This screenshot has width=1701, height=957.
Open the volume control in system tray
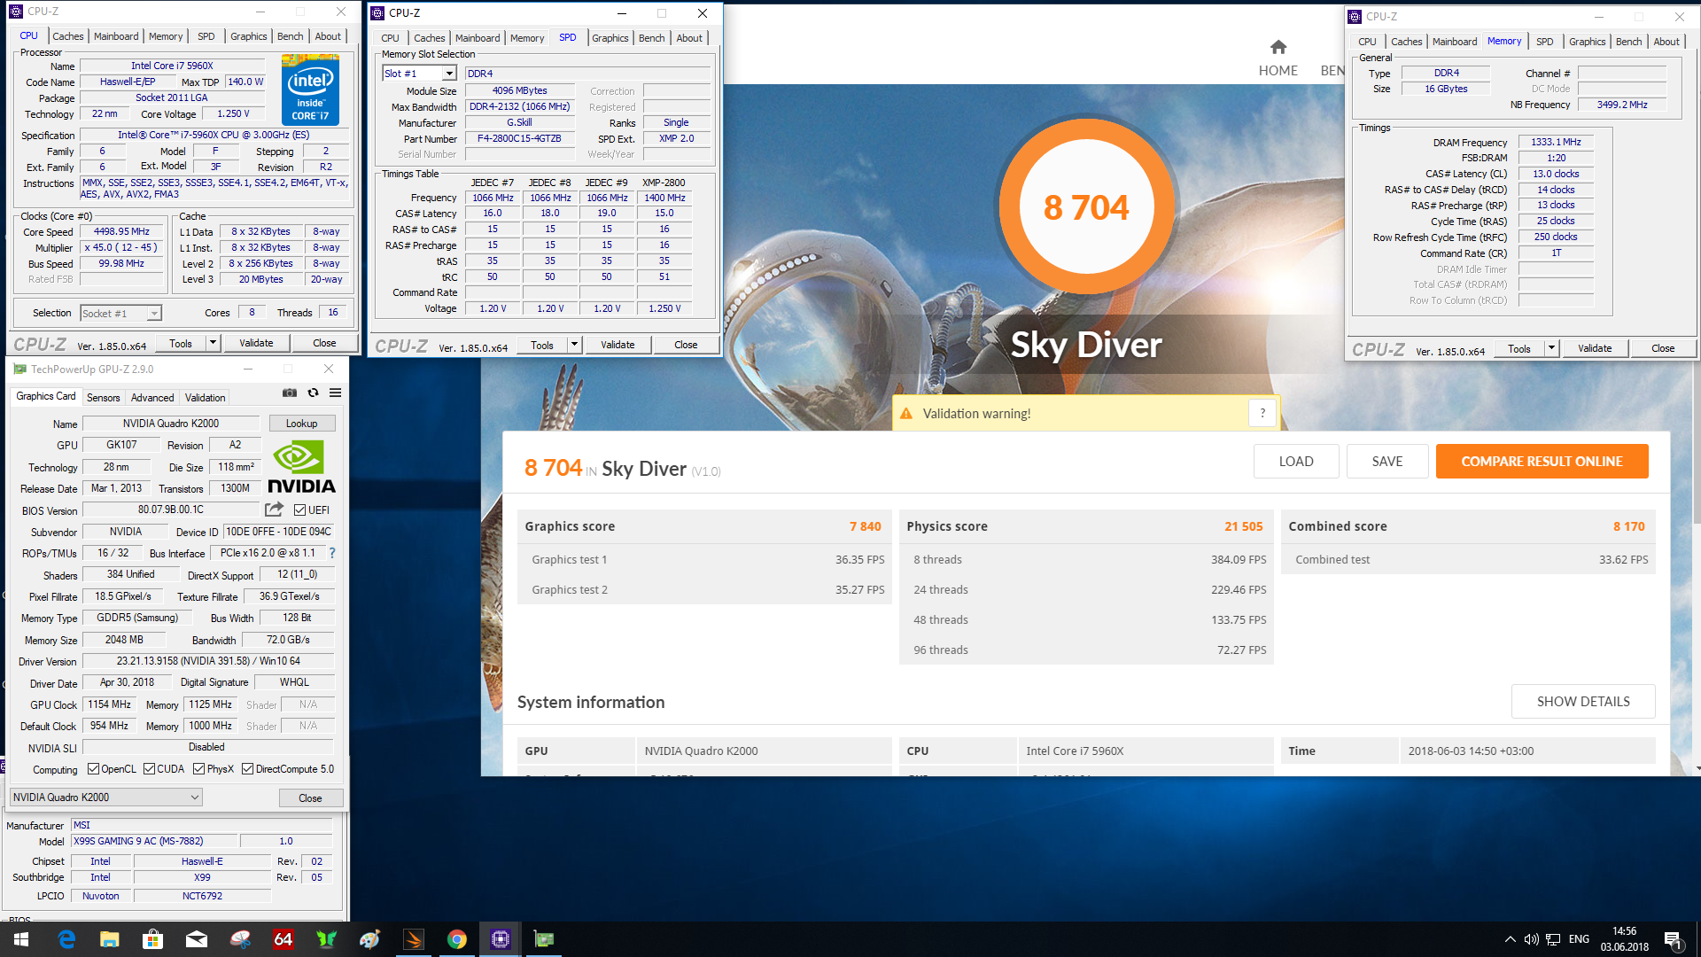1531,939
